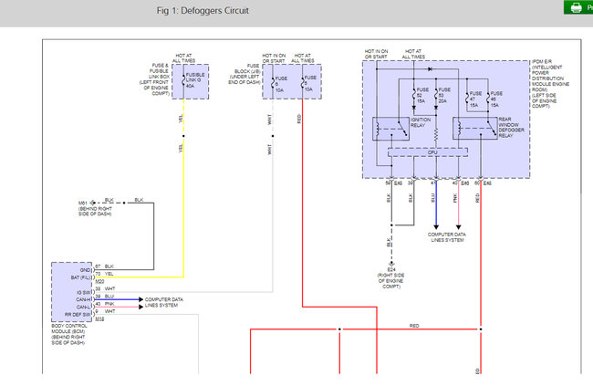Image resolution: width=593 pixels, height=386 pixels.
Task: Select the 'Fig 1: Defoggers Circuit' title
Action: click(203, 11)
